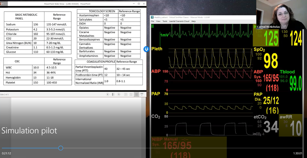
Task: Go to previous slide in PowerPoint status bar
Action: [108, 94]
